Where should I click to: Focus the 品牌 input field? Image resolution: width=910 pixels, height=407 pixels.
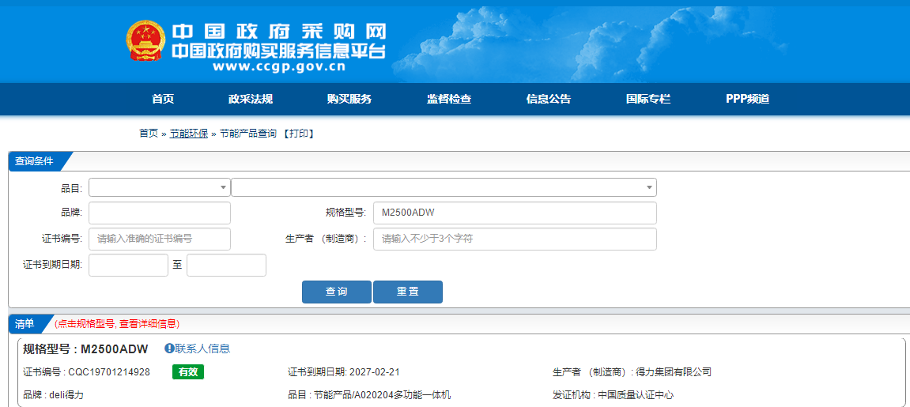[159, 213]
